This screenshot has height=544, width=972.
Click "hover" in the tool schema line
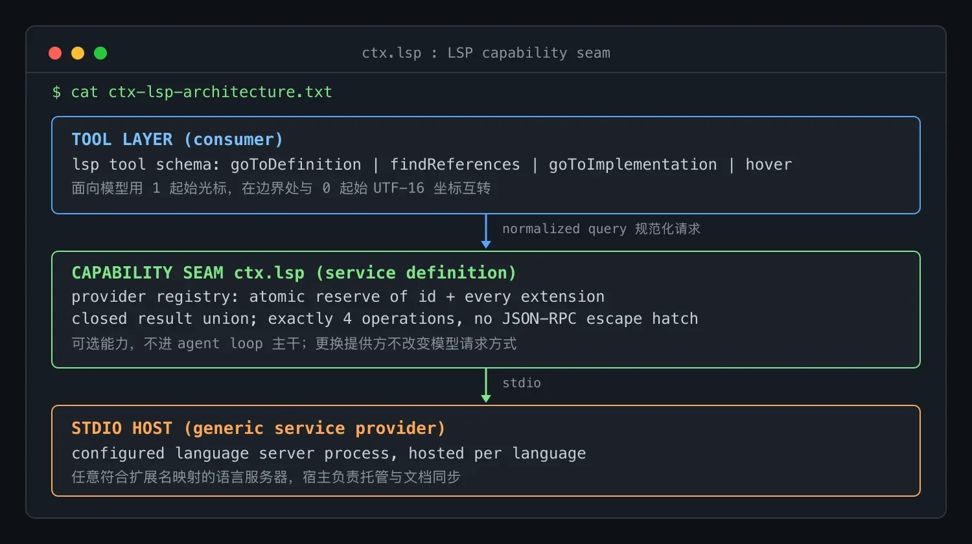[769, 164]
